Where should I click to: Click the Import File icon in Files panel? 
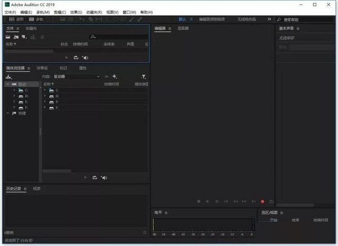coord(16,37)
